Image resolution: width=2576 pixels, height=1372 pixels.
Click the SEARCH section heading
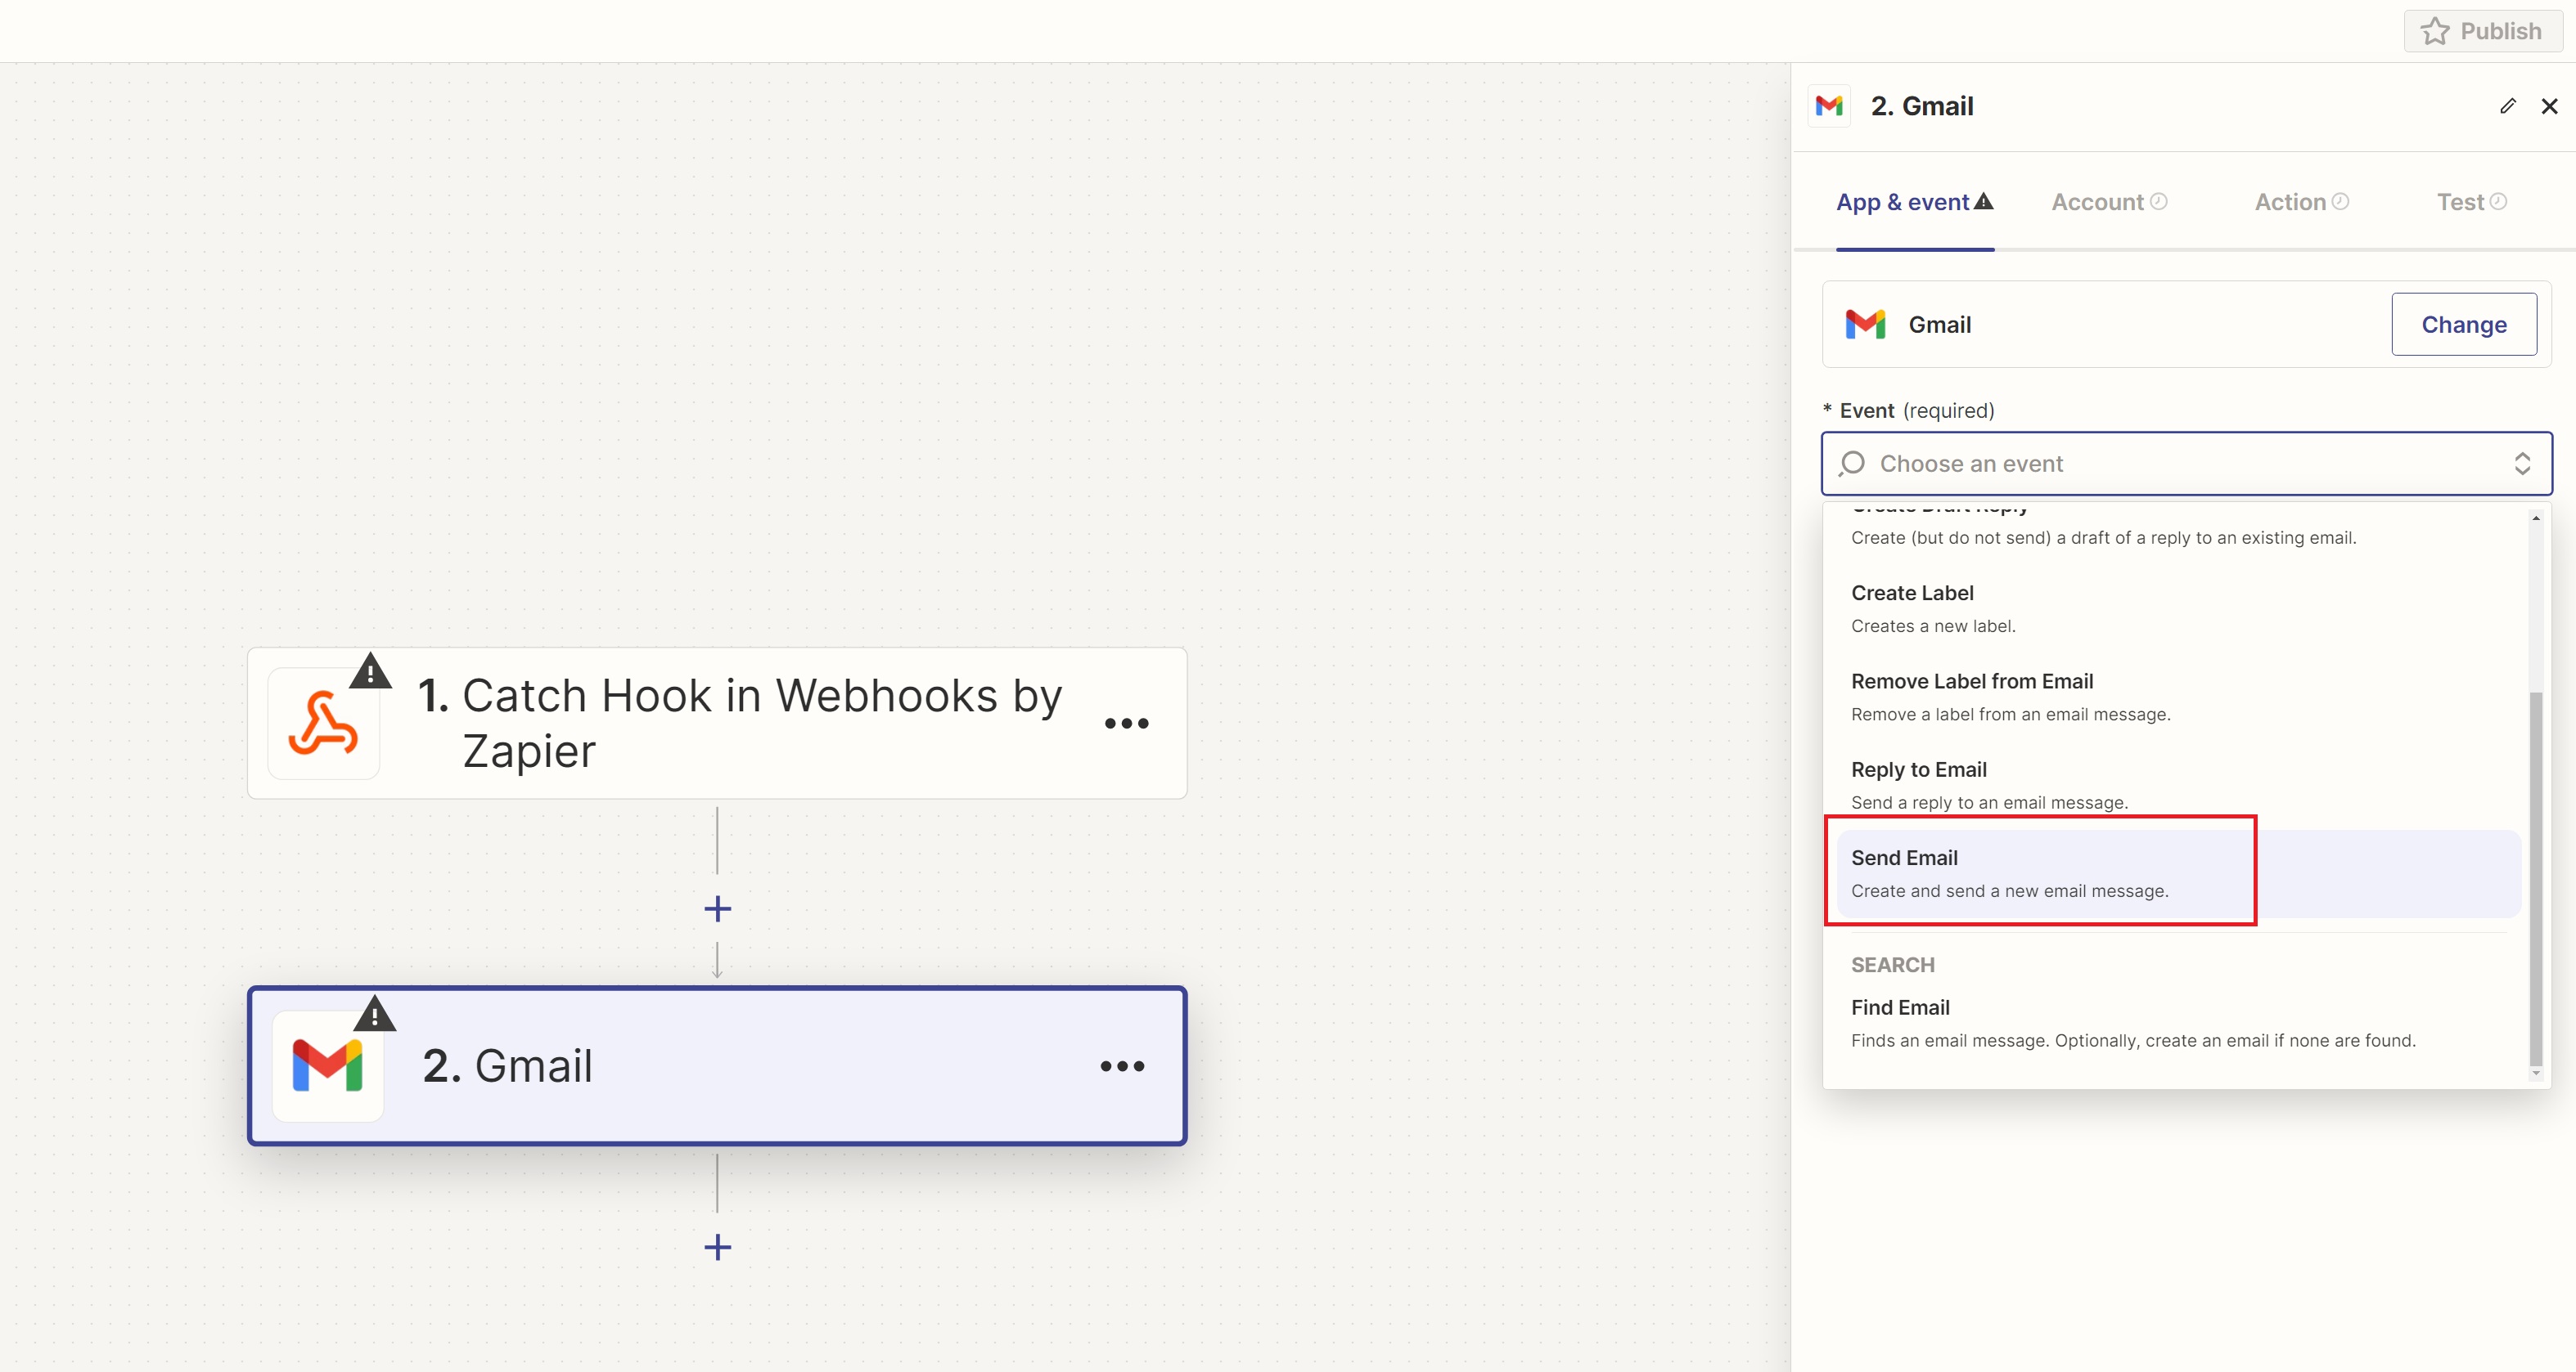click(1892, 964)
